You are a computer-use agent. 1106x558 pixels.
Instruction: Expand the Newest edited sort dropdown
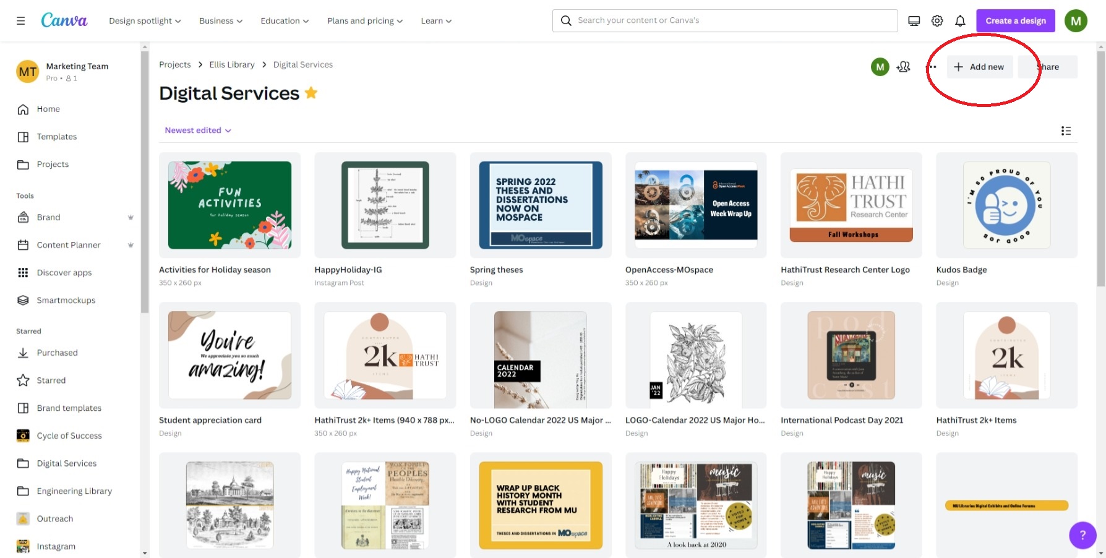coord(197,131)
